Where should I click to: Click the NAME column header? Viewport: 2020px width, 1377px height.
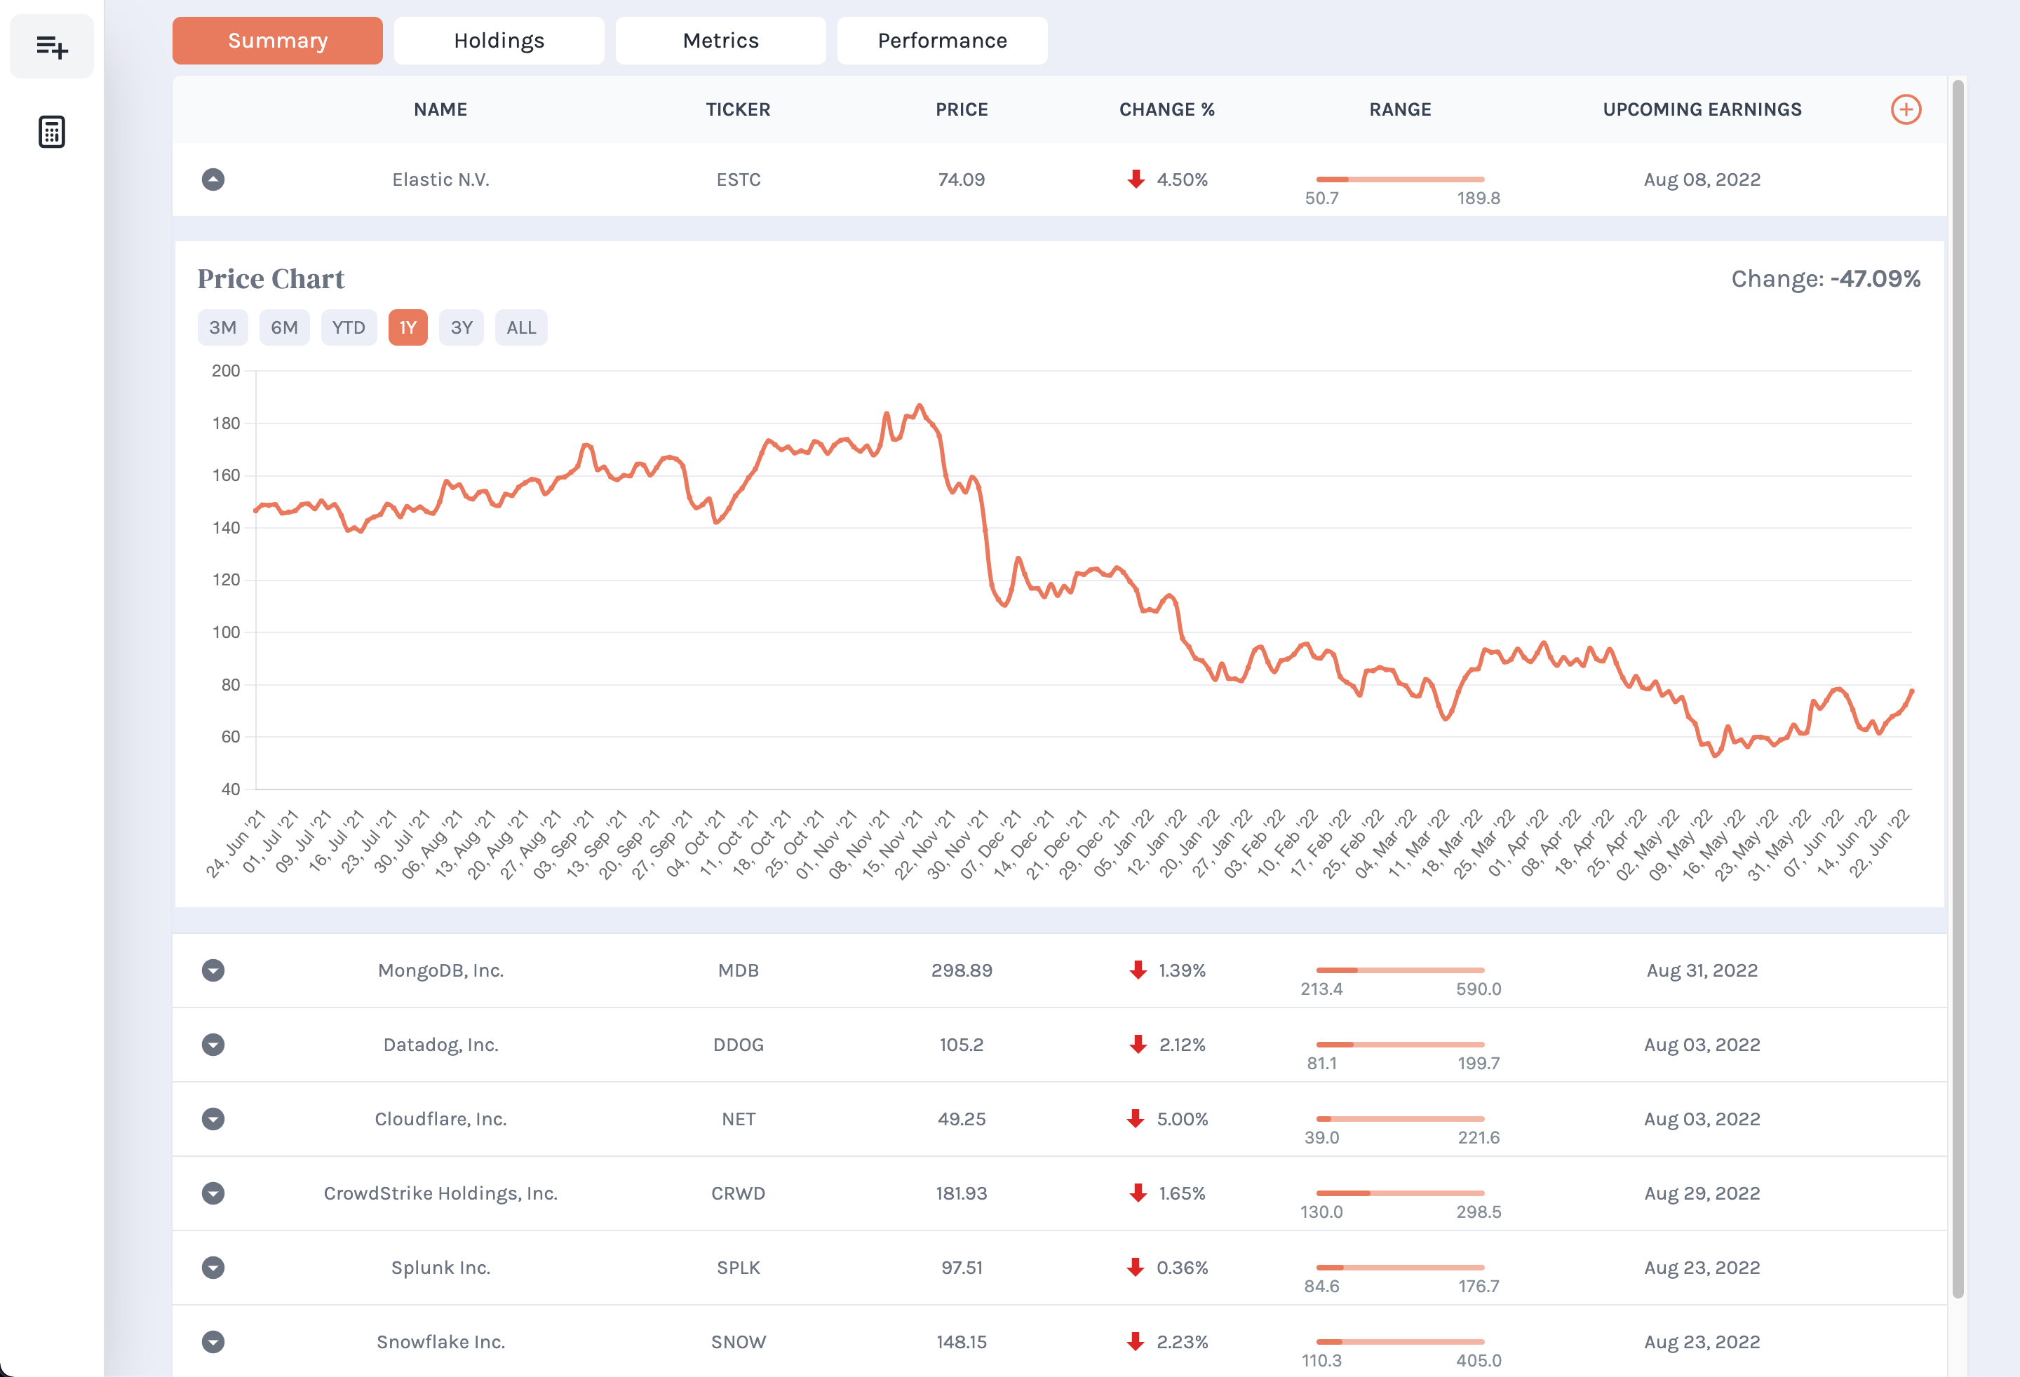(x=440, y=109)
